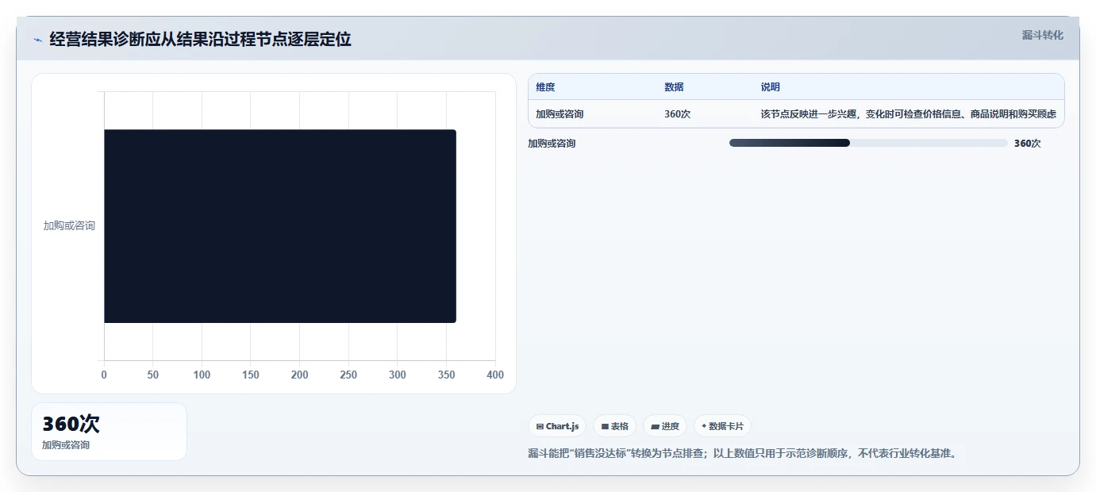This screenshot has width=1096, height=492.
Task: Click the description cell starting 该节点反映
Action: click(908, 114)
